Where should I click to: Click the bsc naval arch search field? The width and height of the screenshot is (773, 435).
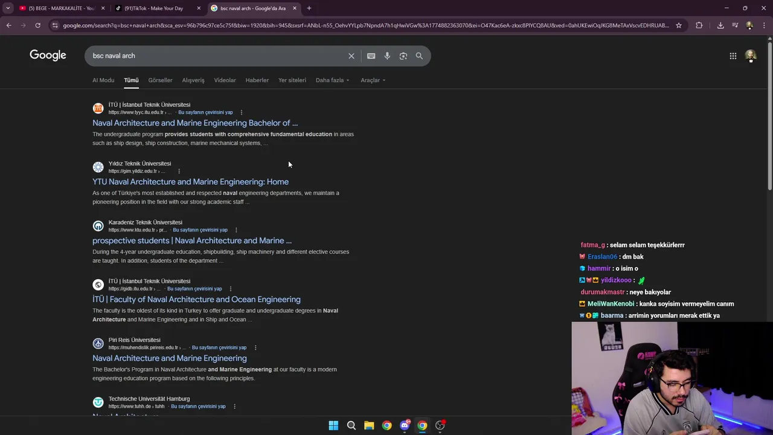217,56
